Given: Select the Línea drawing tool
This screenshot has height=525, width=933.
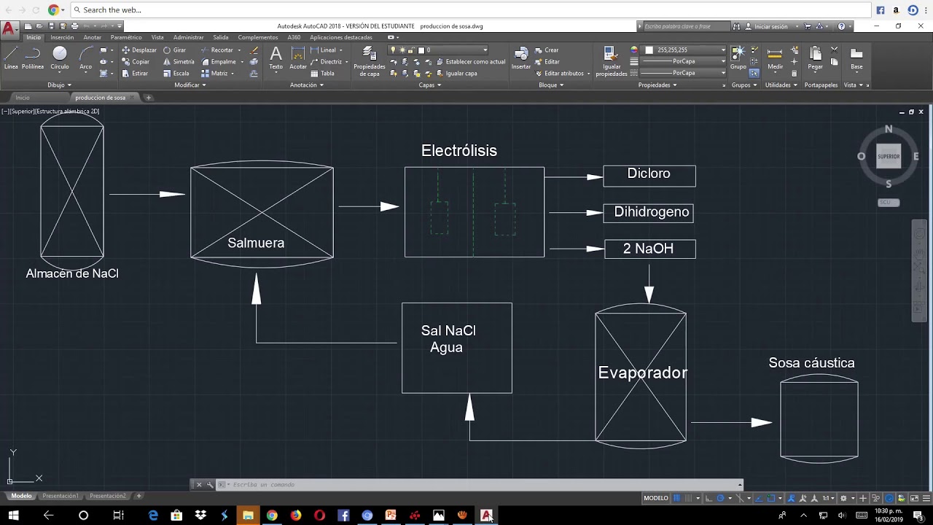Looking at the screenshot, I should point(11,58).
